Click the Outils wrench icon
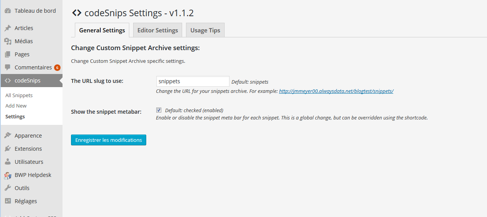Viewport: 487px width, 217px height. pos(8,188)
